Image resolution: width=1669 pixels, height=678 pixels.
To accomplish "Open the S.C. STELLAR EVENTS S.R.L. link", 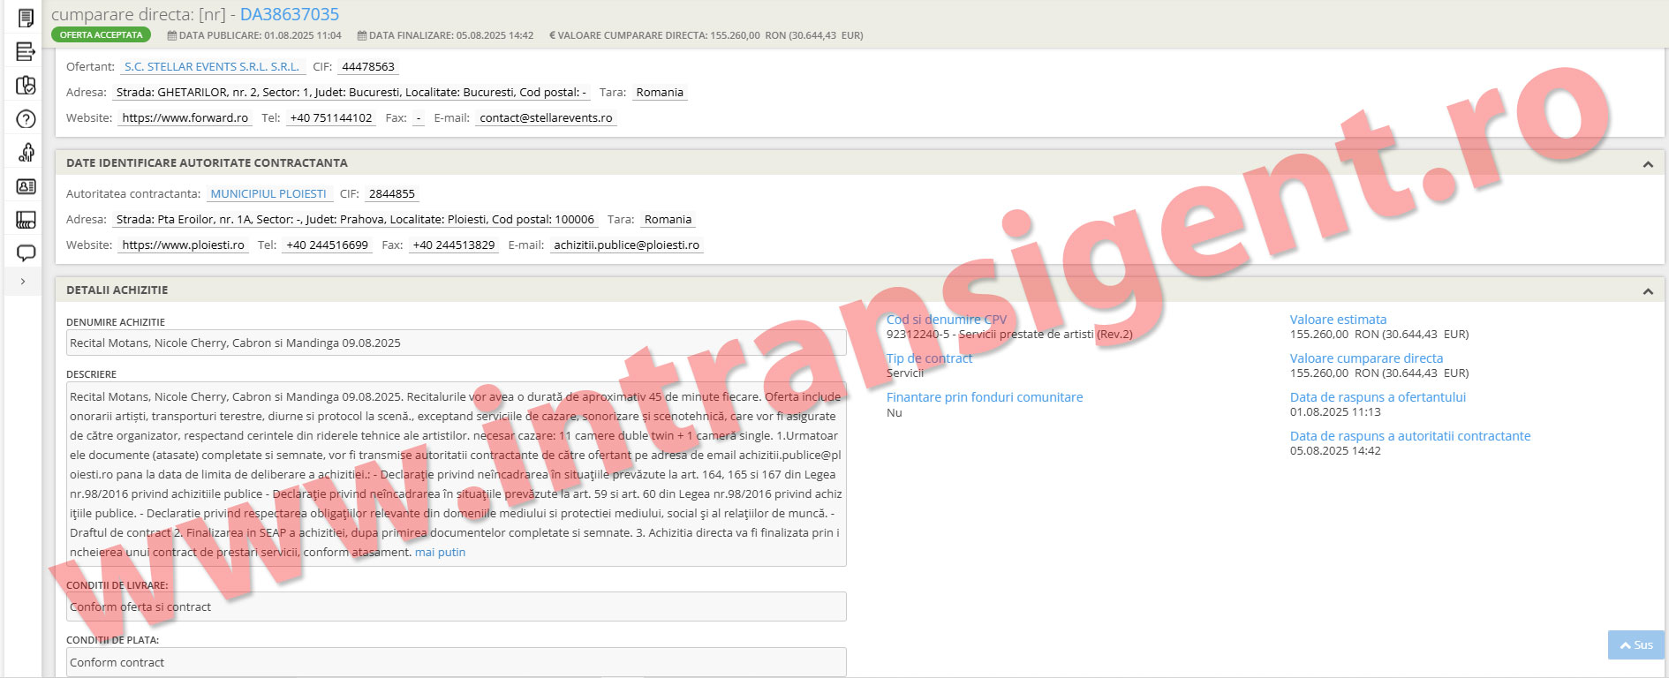I will click(212, 67).
